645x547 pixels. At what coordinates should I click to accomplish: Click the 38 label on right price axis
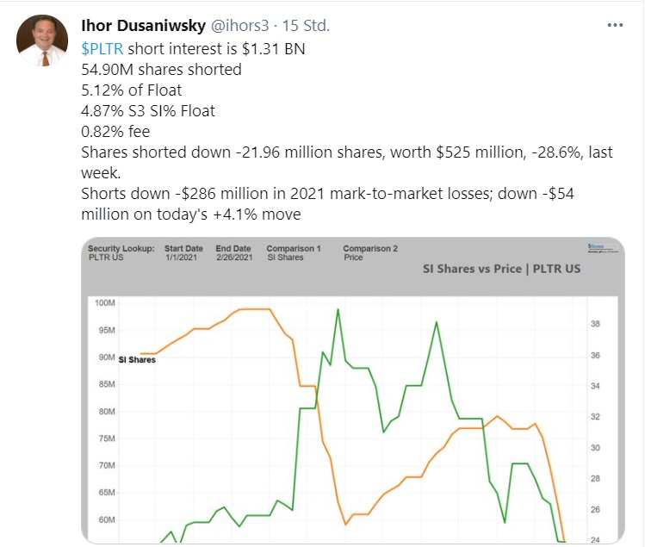[593, 325]
